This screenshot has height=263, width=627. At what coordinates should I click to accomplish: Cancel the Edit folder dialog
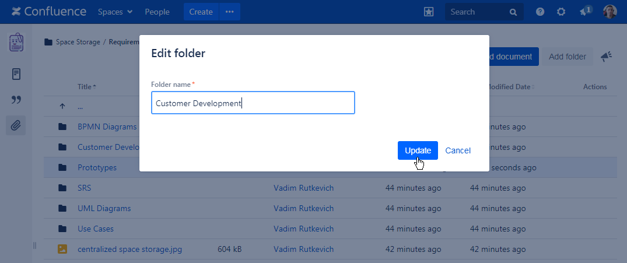tap(458, 150)
